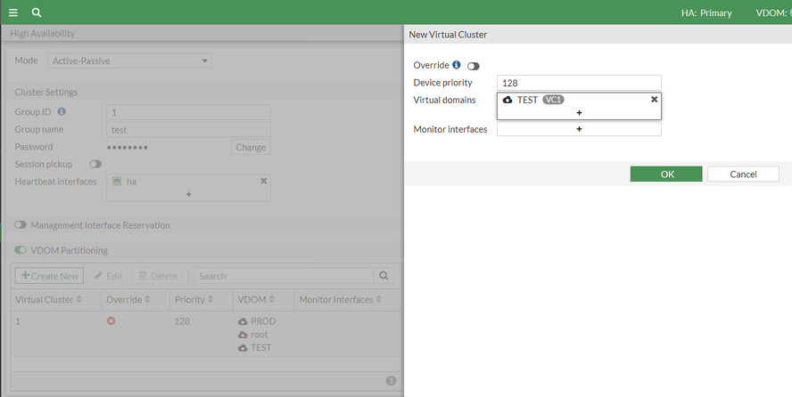This screenshot has height=397, width=792.
Task: Click the Group ID info icon
Action: pos(62,111)
